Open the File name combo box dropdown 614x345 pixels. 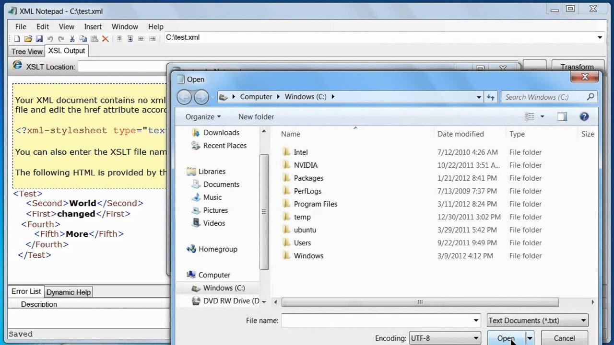pos(476,321)
